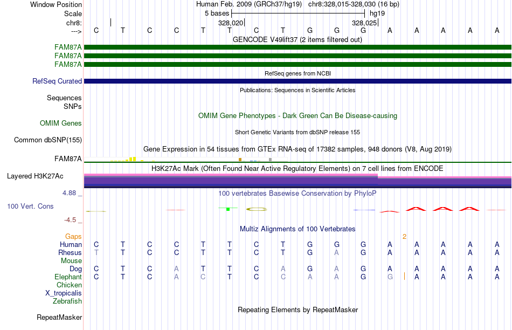
Task: Click the Human species label in Multiz
Action: click(71, 245)
